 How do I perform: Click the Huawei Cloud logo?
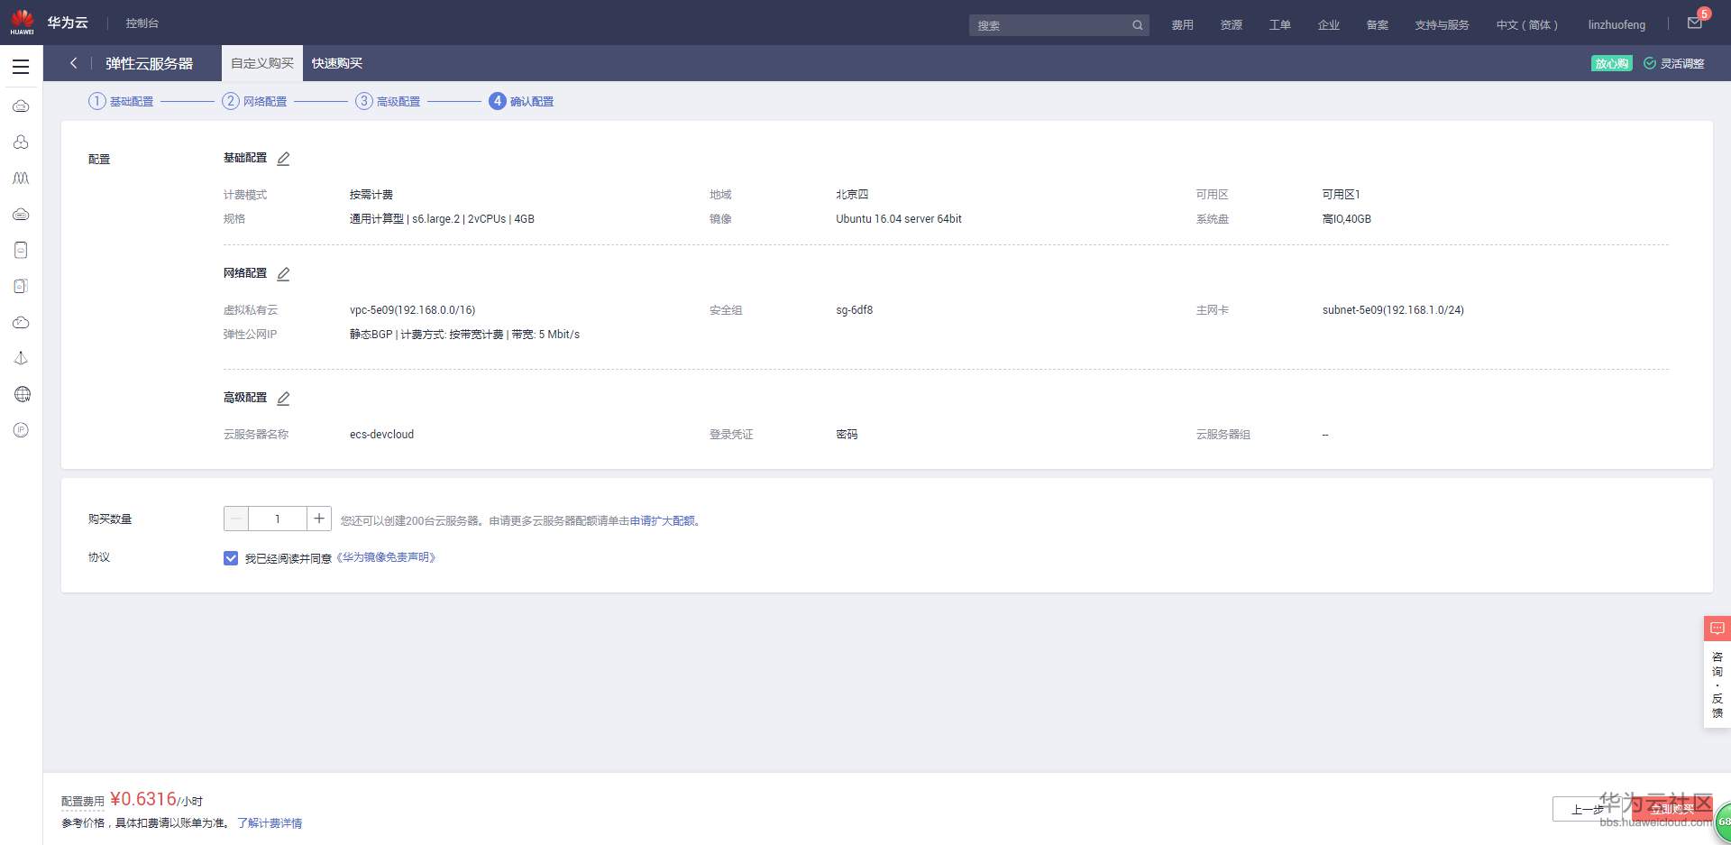pos(50,23)
